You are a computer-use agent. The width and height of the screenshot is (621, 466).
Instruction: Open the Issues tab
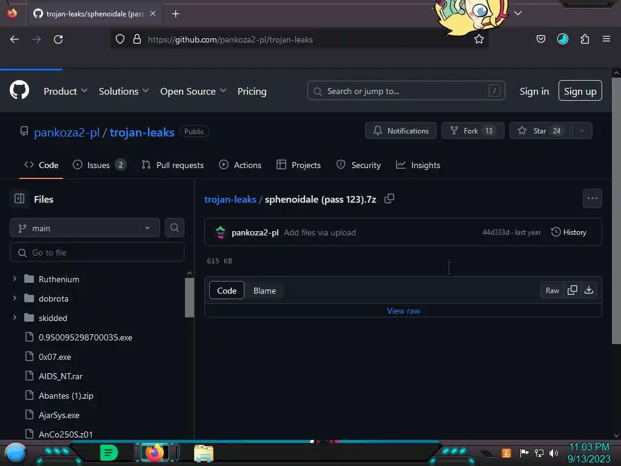coord(99,165)
